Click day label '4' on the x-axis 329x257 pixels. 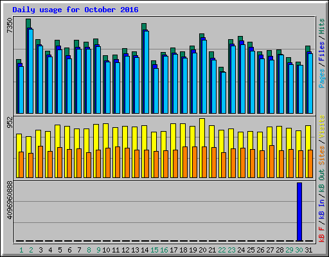(50, 250)
